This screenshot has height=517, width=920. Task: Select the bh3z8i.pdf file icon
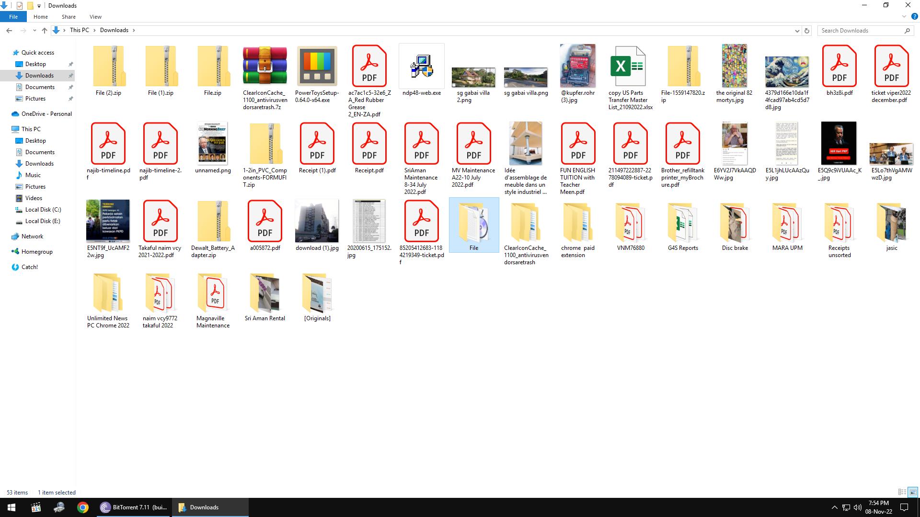[839, 66]
